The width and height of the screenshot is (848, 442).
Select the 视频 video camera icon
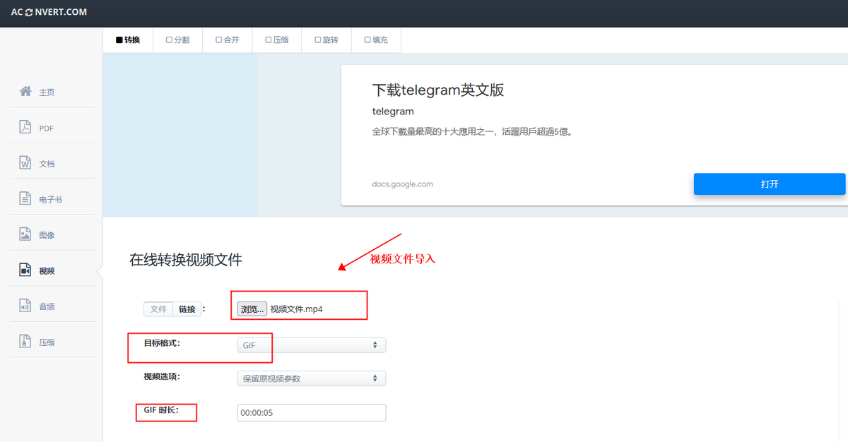click(25, 270)
